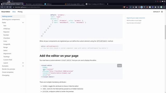Open the HTMLText field doc

(7, 29)
